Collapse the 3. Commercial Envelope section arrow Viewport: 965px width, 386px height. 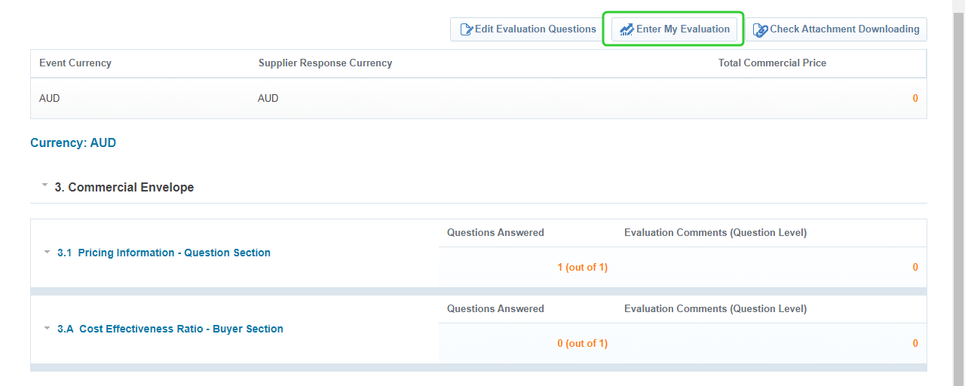pos(44,185)
